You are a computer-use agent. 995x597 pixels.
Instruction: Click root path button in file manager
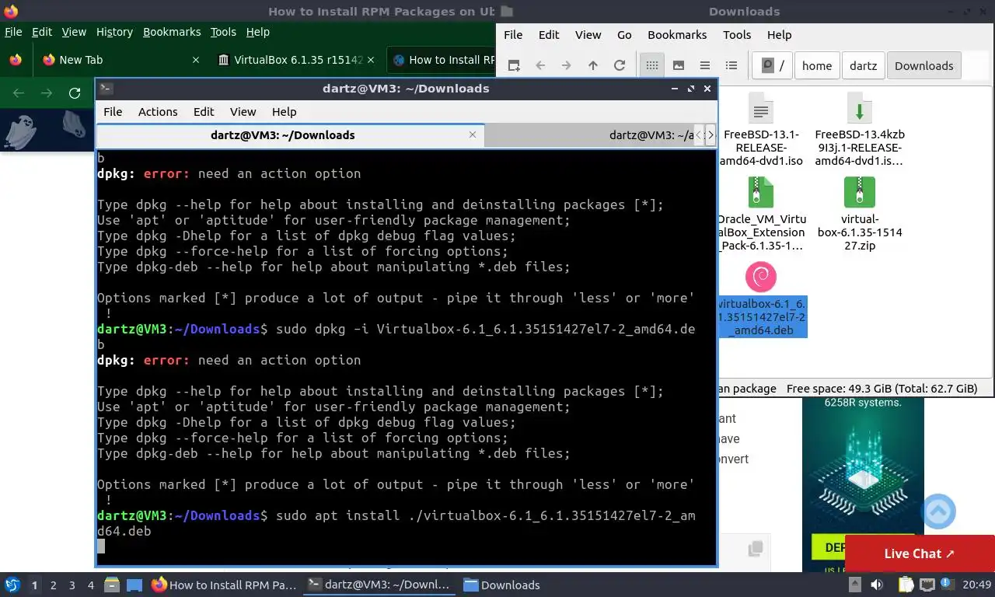pos(772,65)
